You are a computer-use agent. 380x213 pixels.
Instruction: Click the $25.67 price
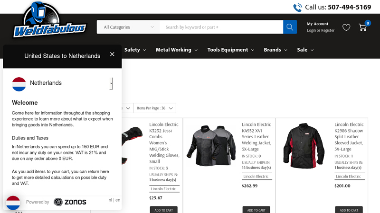point(156,198)
